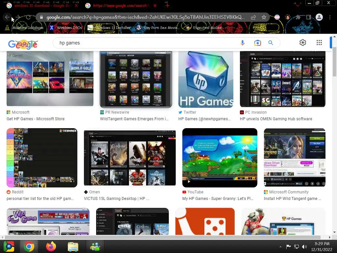Search by image with camera icon

tap(257, 43)
